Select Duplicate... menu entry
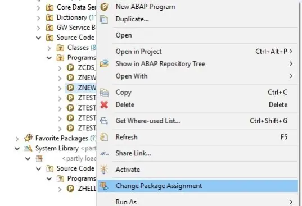The width and height of the screenshot is (302, 206). coord(197,19)
